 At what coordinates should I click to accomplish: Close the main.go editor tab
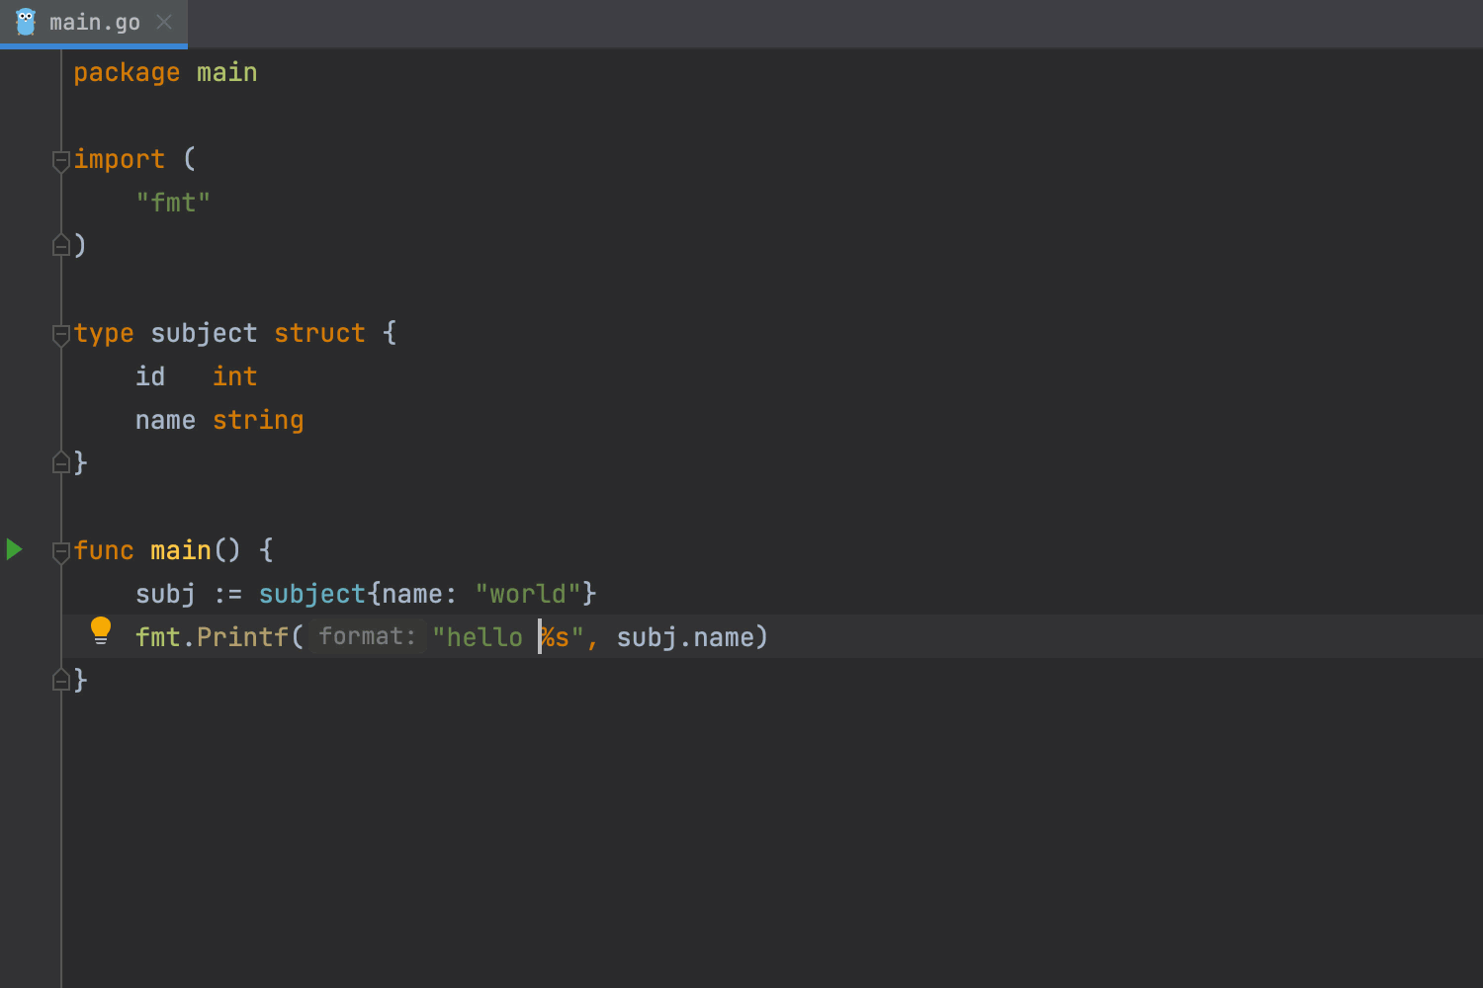[x=164, y=22]
